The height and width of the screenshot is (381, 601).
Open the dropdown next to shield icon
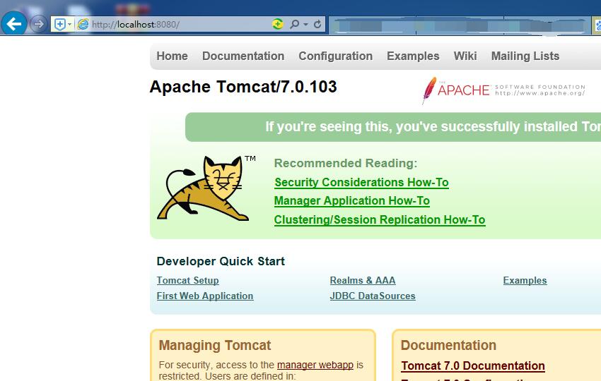click(70, 25)
